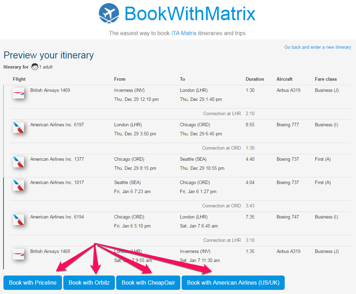Click the Sat, Jan 7 6:45 am arrival time

click(199, 226)
